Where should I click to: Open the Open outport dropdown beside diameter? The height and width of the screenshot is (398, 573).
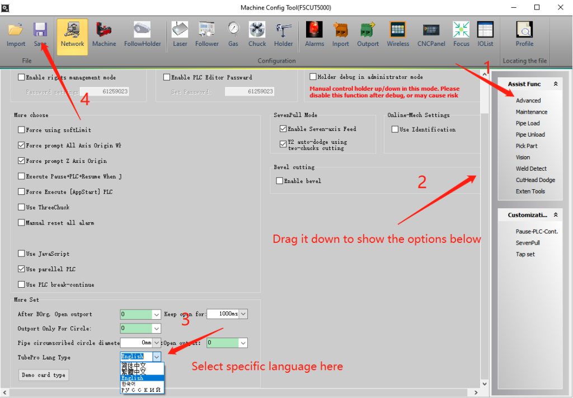243,343
